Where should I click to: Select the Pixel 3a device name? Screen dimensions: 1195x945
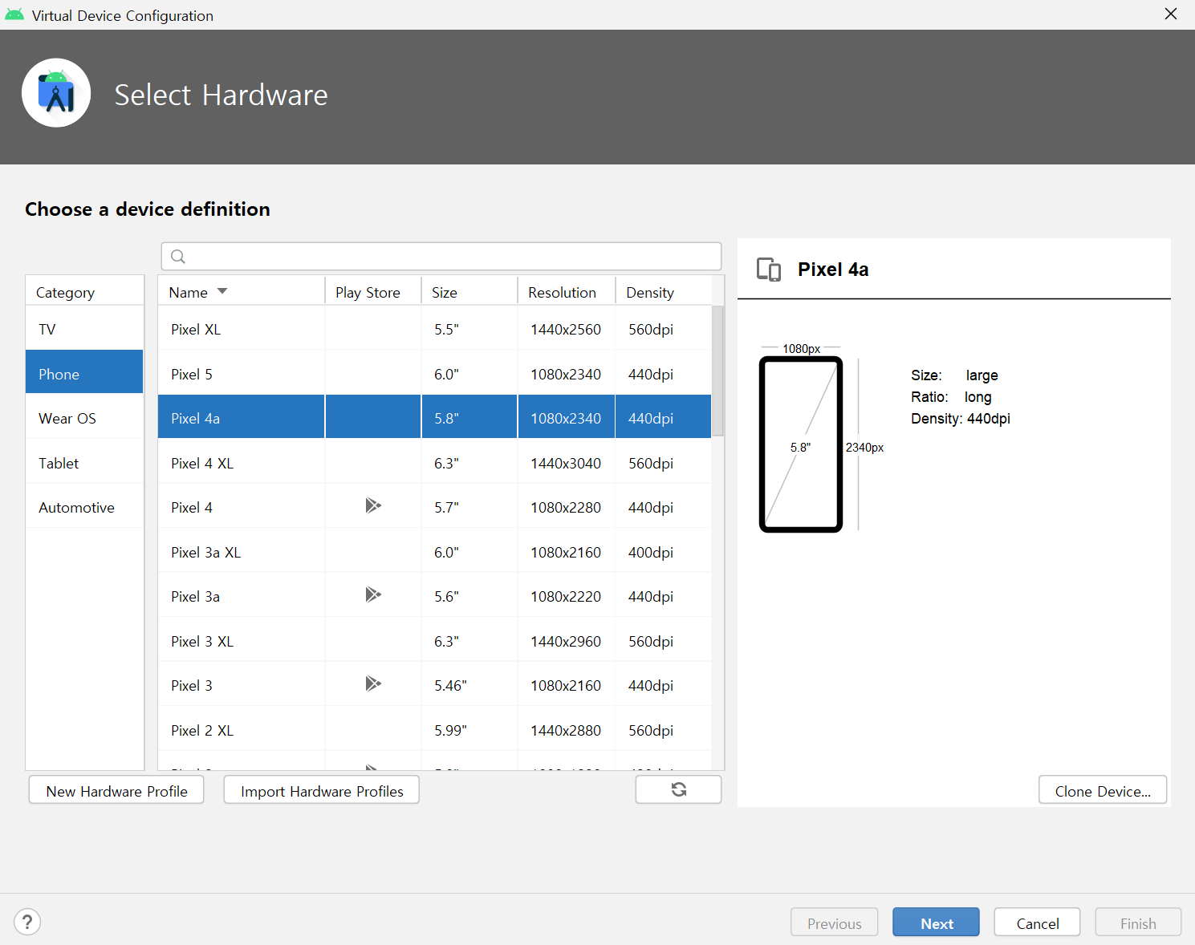point(195,596)
